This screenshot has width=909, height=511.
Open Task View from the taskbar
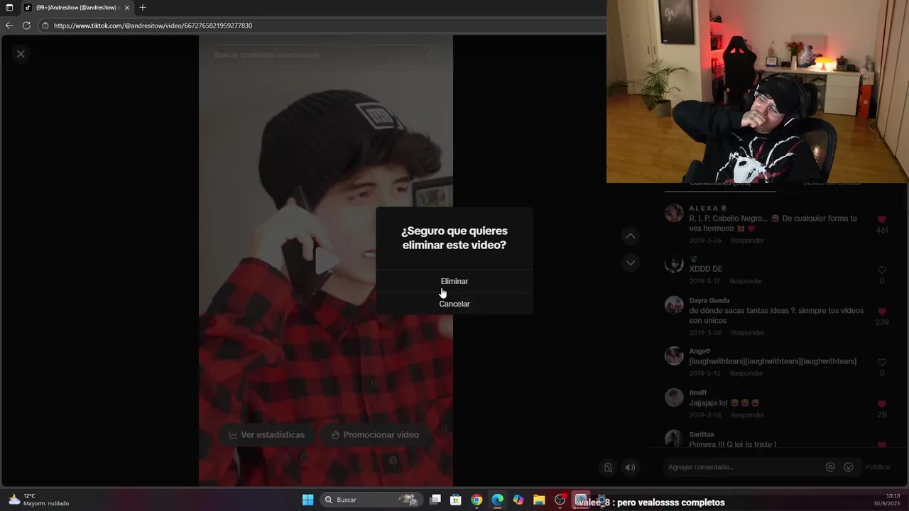point(435,500)
